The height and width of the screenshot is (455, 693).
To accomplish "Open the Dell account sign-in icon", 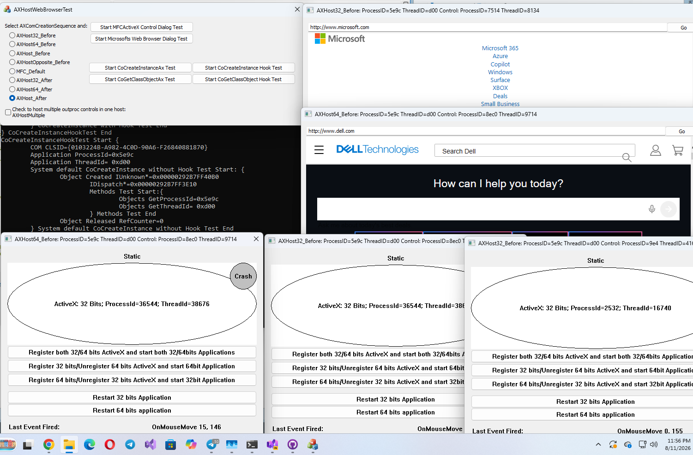I will click(656, 150).
